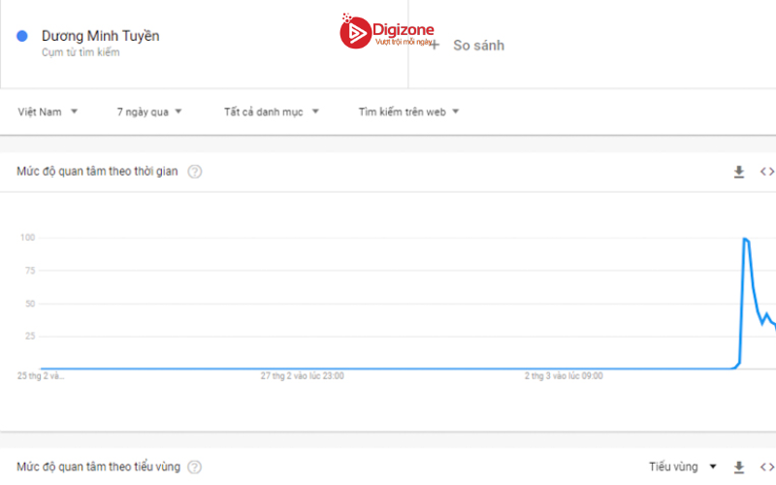Click the 100 value on the chart axis

click(28, 238)
